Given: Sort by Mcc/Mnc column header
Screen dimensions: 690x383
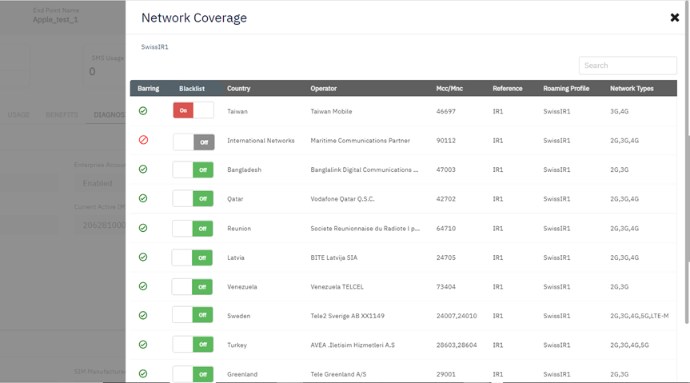Looking at the screenshot, I should pos(450,89).
